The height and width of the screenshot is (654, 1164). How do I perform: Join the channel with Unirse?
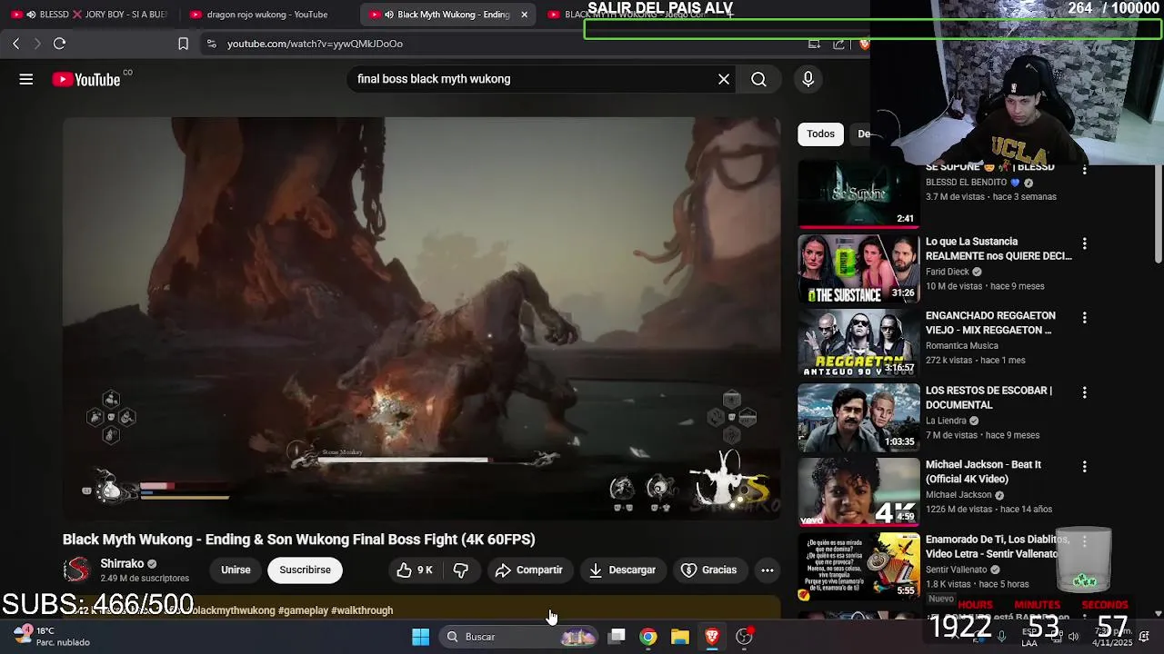point(236,570)
